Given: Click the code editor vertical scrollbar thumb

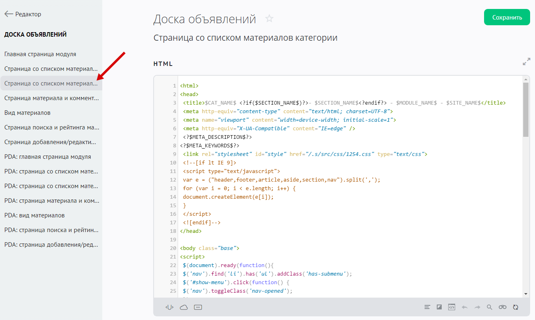Looking at the screenshot, I should (526, 109).
